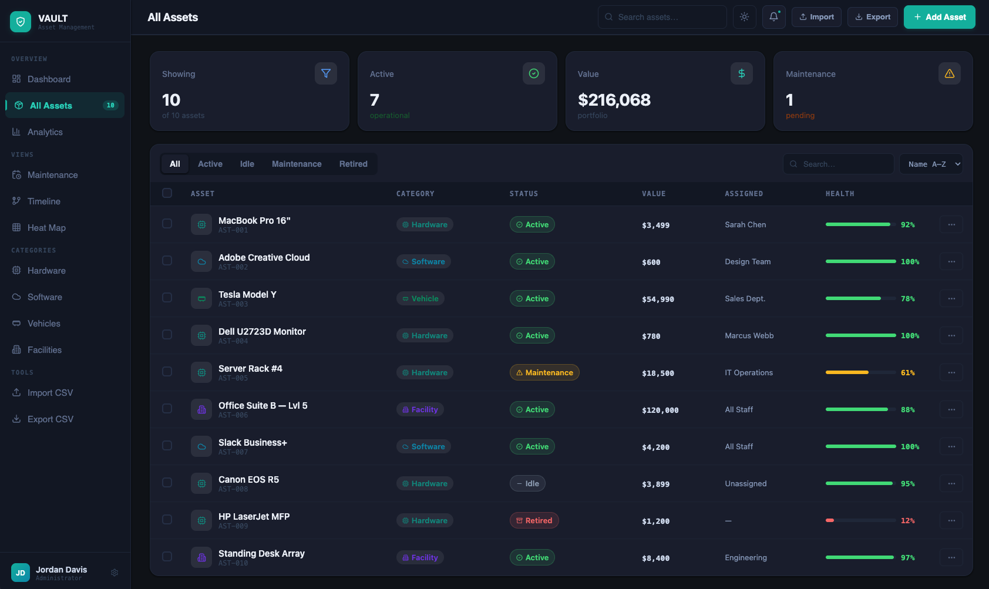
Task: Toggle the light/dark theme sun icon
Action: [744, 17]
